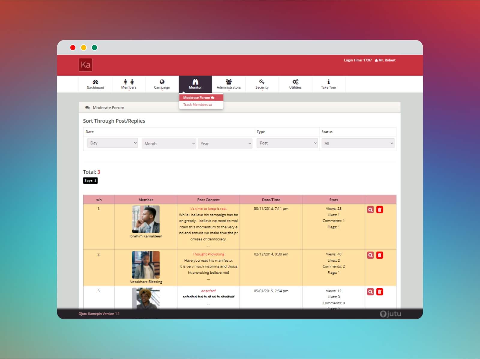The width and height of the screenshot is (480, 359).
Task: Click "Ojutu Kamepin Version 1.1" footer text
Action: (x=99, y=314)
